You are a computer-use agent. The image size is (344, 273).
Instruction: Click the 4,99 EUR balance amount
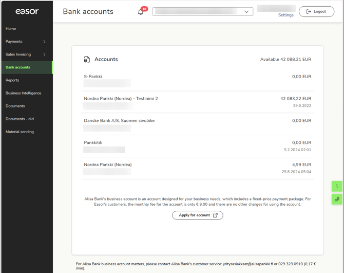click(x=301, y=165)
